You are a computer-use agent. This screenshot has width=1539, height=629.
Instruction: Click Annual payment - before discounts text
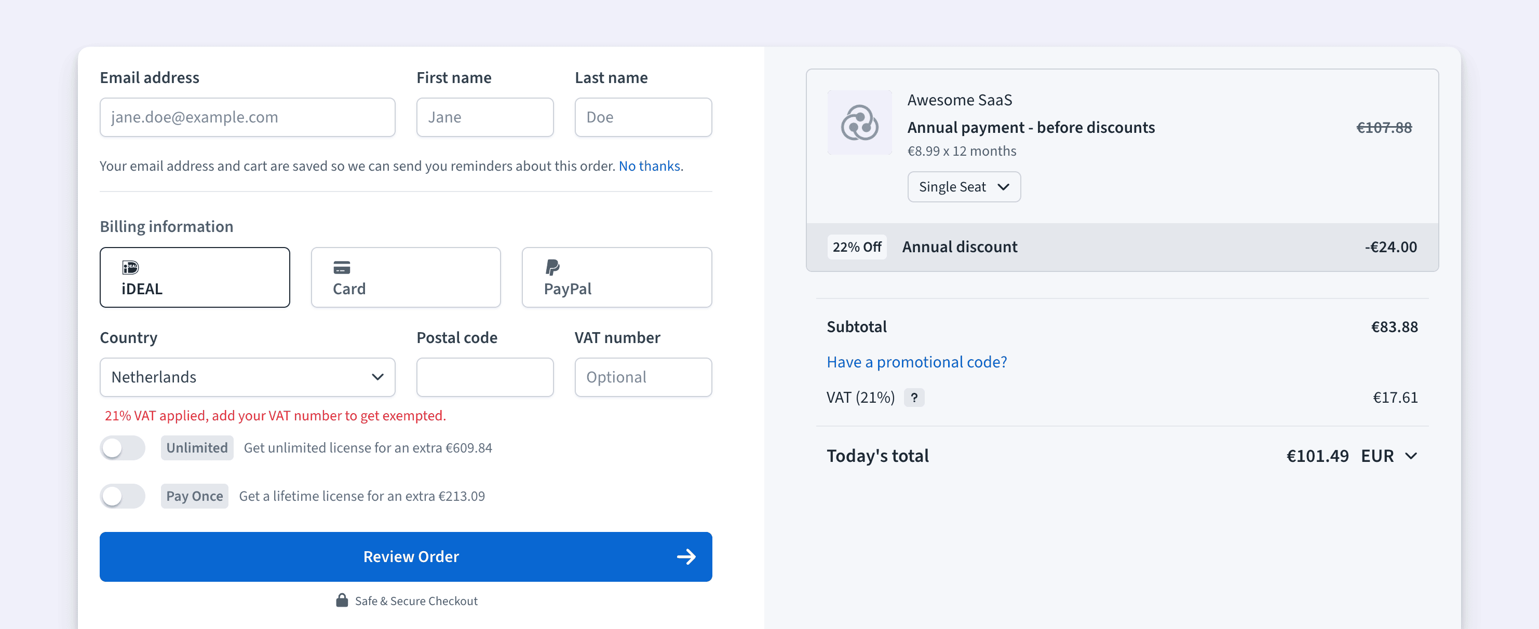tap(1031, 128)
